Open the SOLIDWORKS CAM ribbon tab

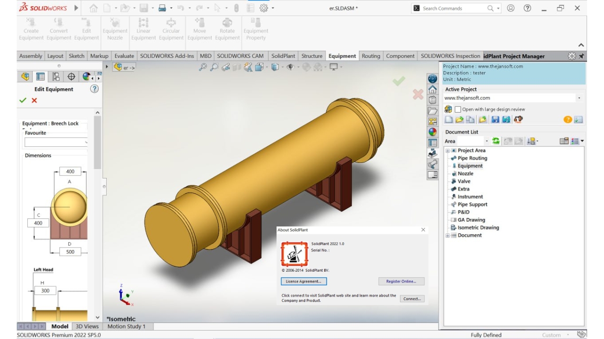pos(240,56)
